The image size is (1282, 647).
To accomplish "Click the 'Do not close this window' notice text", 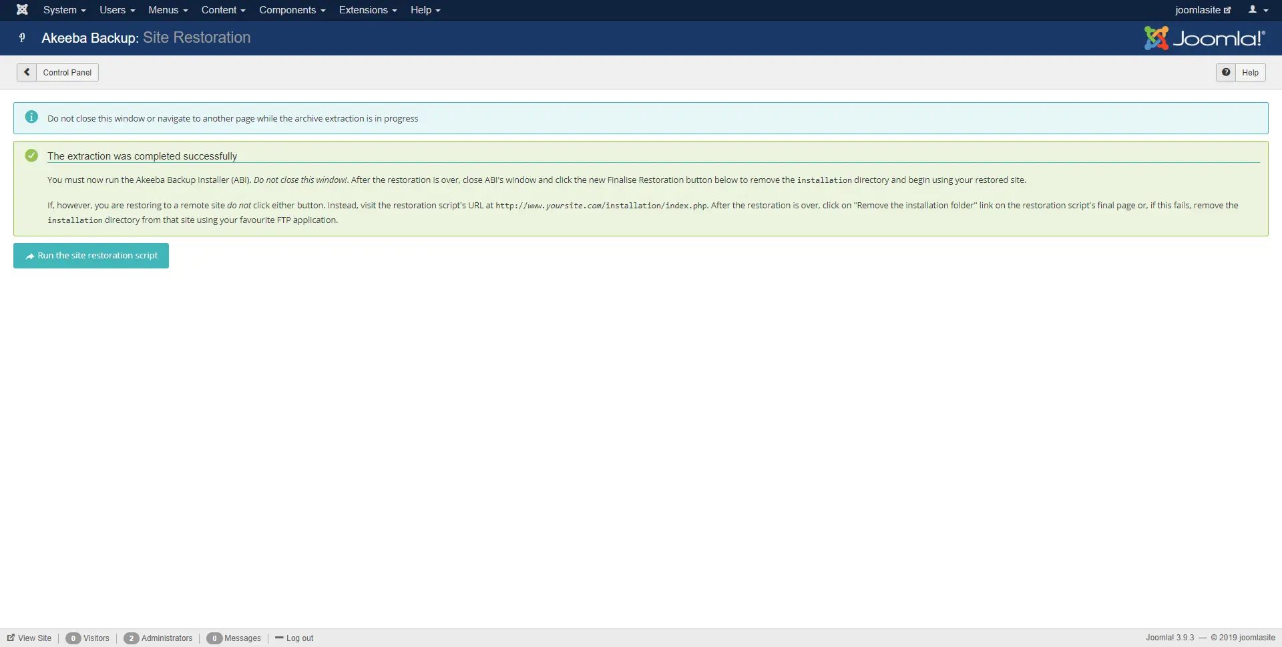I will tap(232, 118).
